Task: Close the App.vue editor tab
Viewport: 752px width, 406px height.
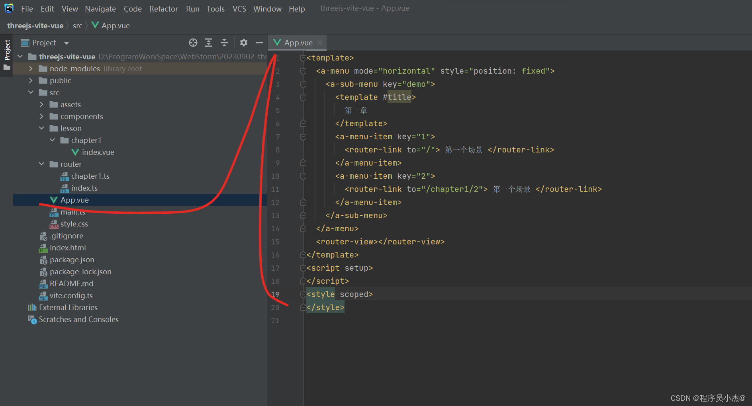Action: coord(320,43)
